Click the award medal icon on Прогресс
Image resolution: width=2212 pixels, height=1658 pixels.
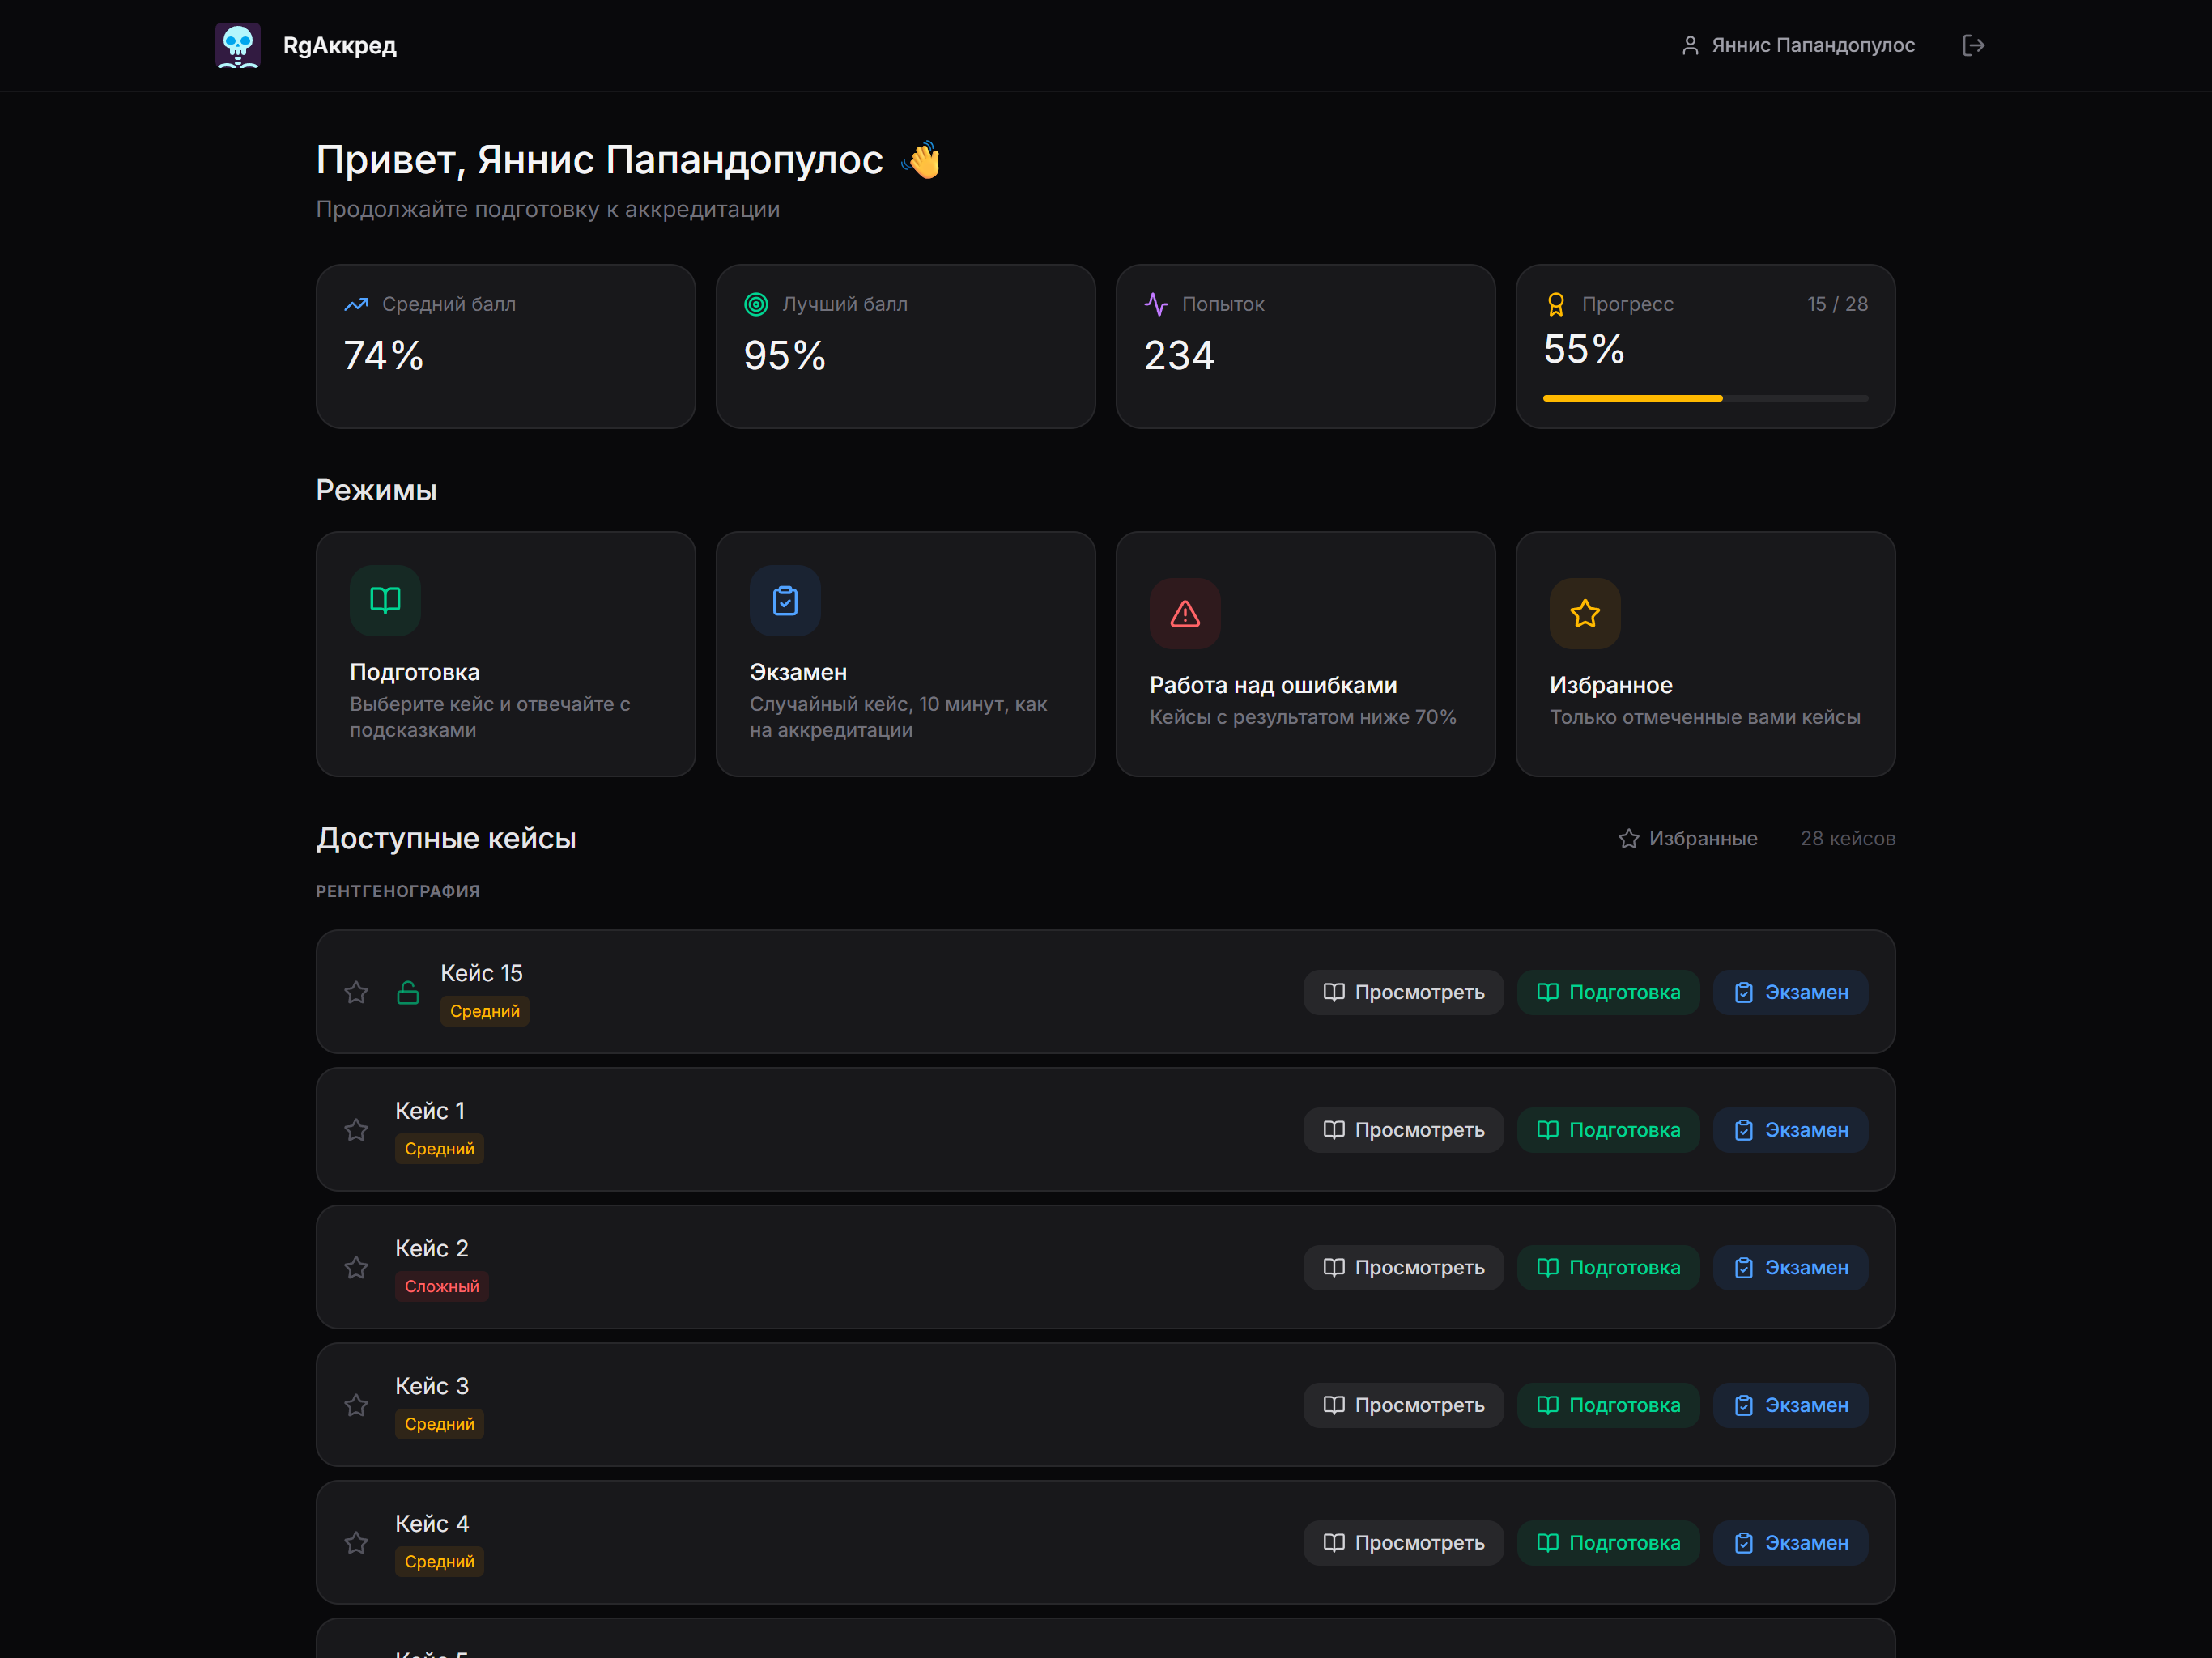[1556, 304]
